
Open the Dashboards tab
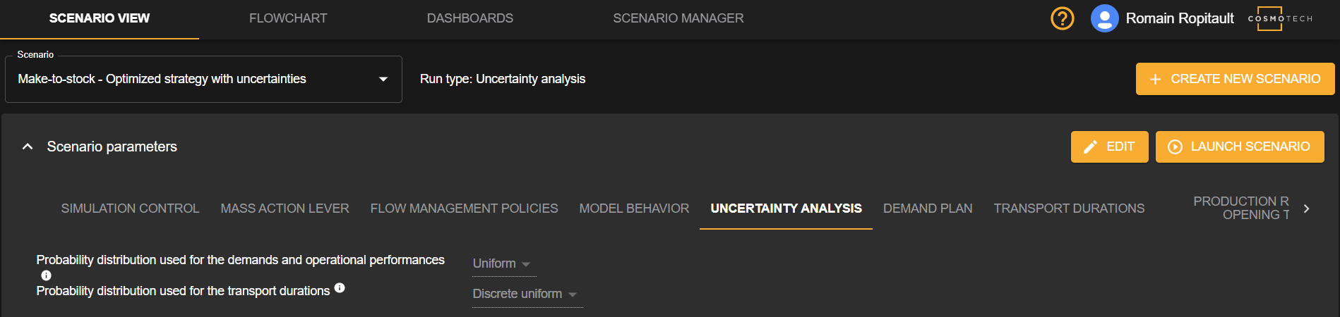coord(470,18)
